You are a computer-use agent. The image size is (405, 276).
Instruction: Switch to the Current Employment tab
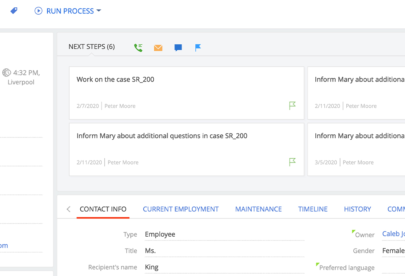181,209
